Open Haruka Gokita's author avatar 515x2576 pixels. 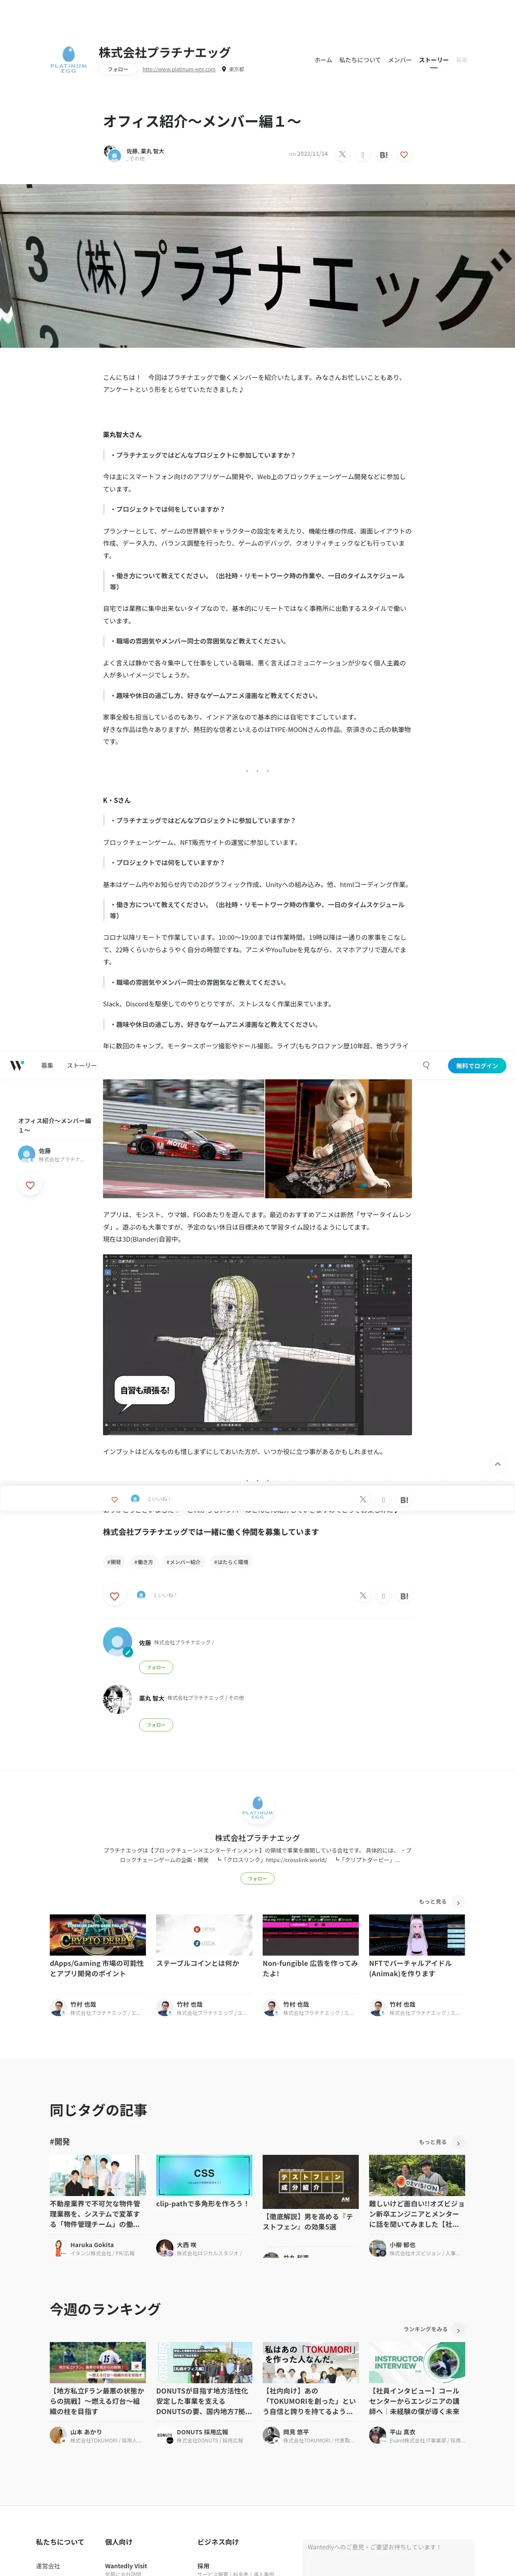(58, 2247)
